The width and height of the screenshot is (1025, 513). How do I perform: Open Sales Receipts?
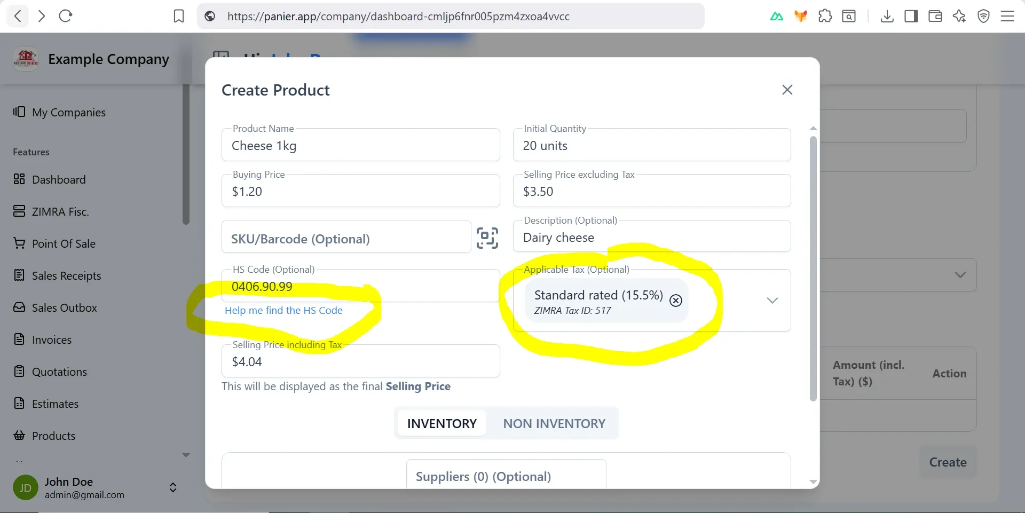(x=57, y=275)
